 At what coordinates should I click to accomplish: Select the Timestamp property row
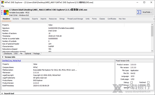pos(76,36)
